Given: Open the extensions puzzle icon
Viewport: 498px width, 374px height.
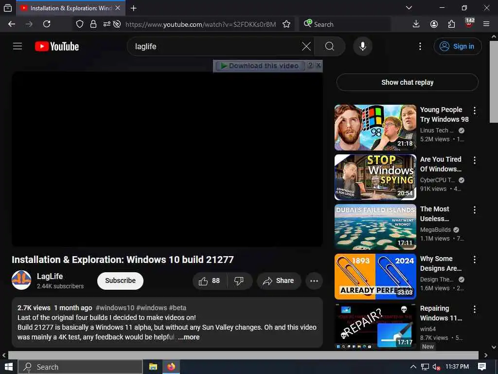Looking at the screenshot, I should 451,24.
